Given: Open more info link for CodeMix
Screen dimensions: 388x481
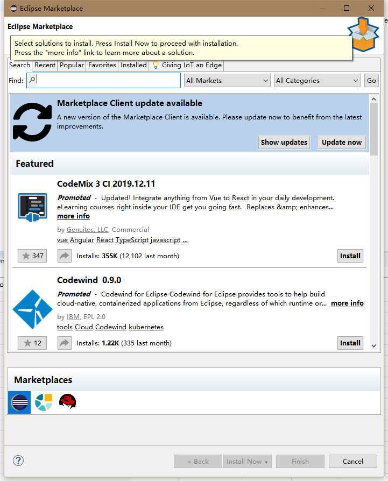Looking at the screenshot, I should click(73, 216).
